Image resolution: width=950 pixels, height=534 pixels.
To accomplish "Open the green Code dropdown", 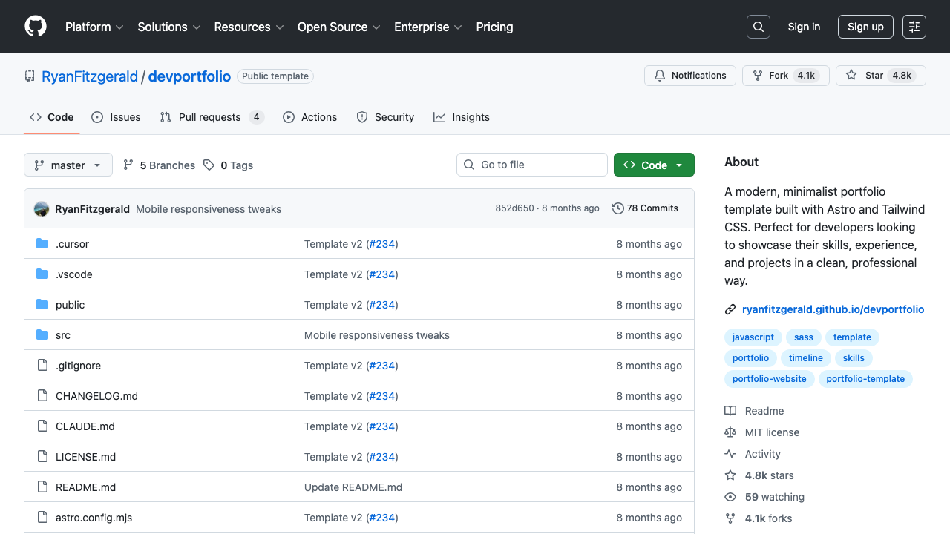I will pyautogui.click(x=654, y=165).
